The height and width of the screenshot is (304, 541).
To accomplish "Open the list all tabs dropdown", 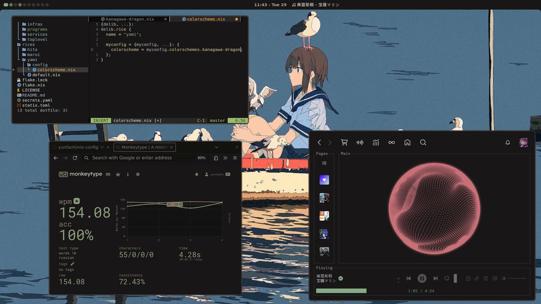I will point(217,147).
